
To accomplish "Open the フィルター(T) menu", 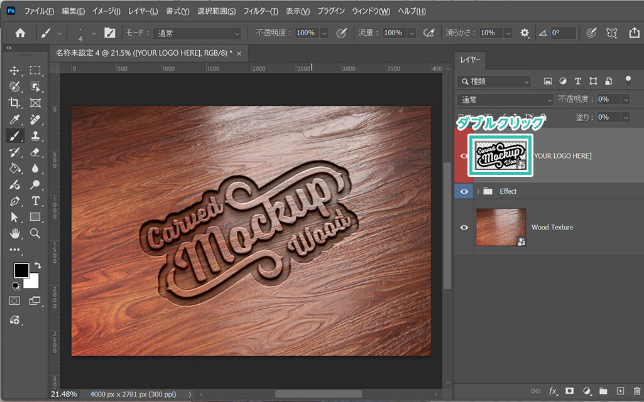I will click(x=261, y=11).
